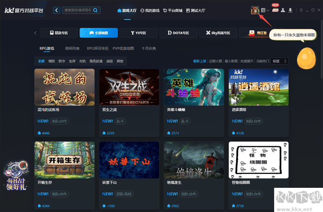The image size is (323, 212).
Task: Open the hamburger menu in the title bar
Action: (x=301, y=10)
